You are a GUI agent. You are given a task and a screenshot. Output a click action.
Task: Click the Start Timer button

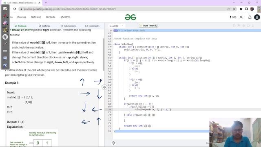[x=148, y=26]
